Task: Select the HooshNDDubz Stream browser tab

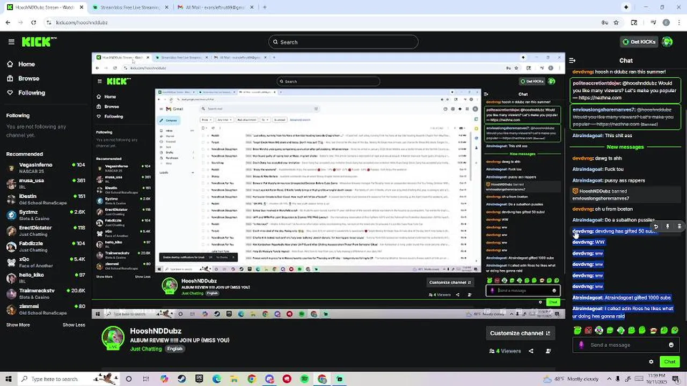Action: pyautogui.click(x=44, y=8)
